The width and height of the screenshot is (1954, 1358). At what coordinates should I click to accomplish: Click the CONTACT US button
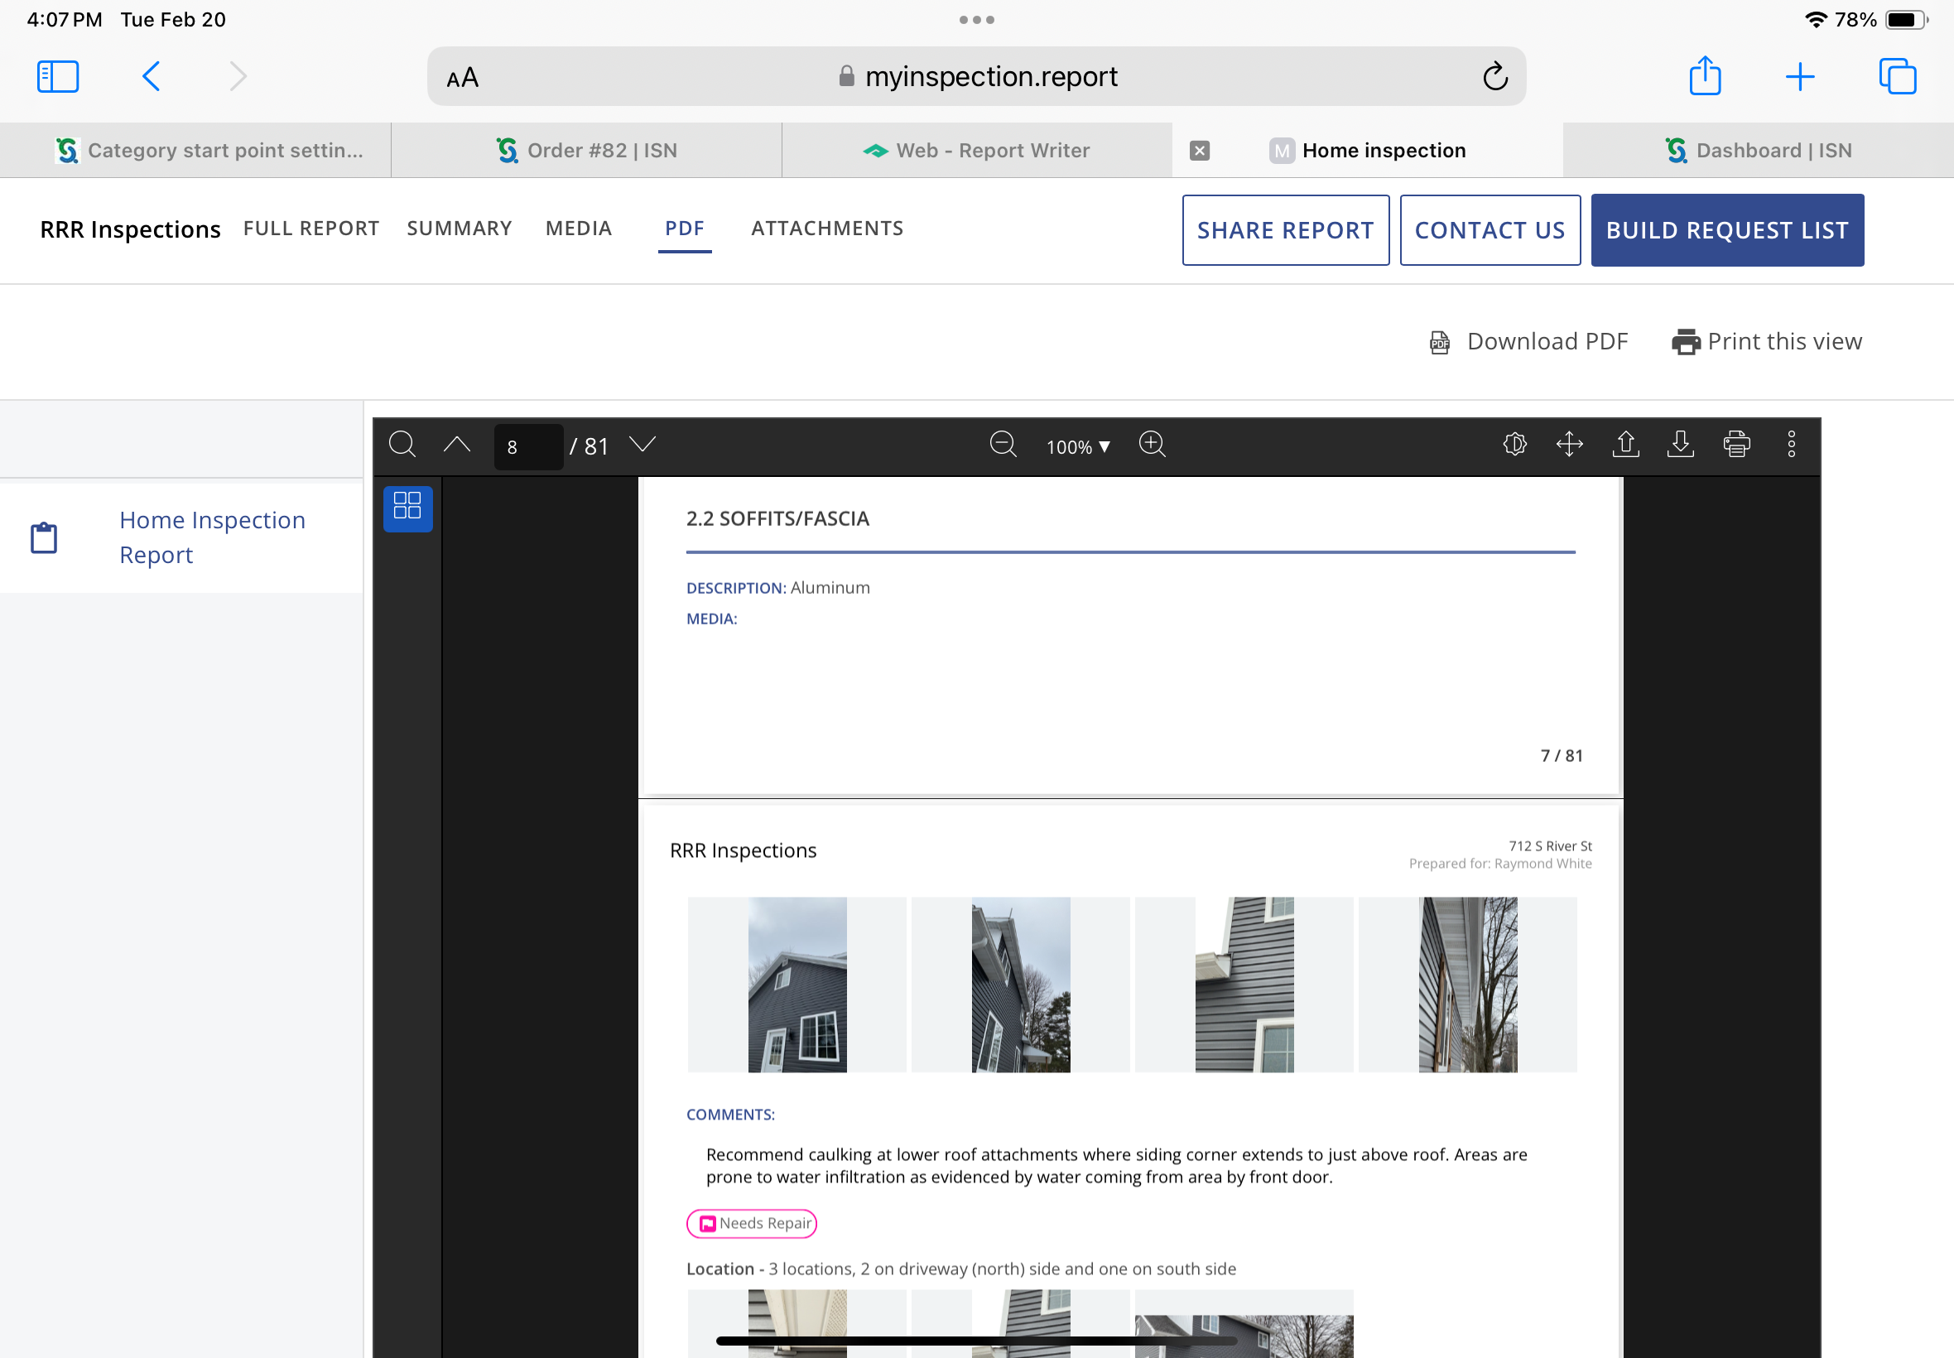point(1490,229)
